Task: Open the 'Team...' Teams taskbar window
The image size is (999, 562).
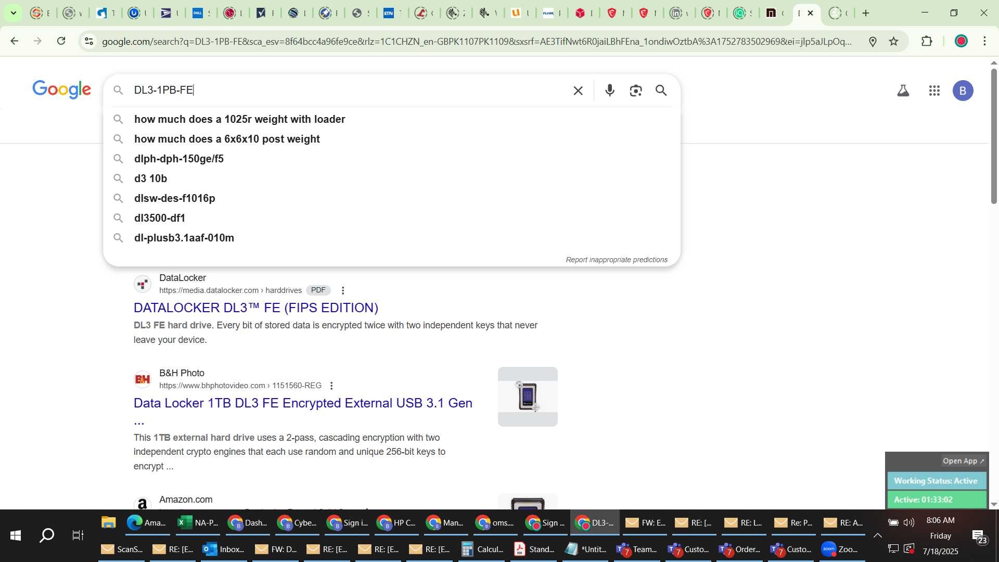Action: click(x=636, y=549)
